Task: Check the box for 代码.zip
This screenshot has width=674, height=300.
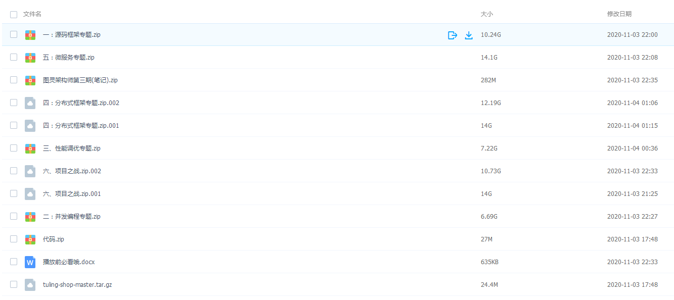Action: tap(14, 239)
